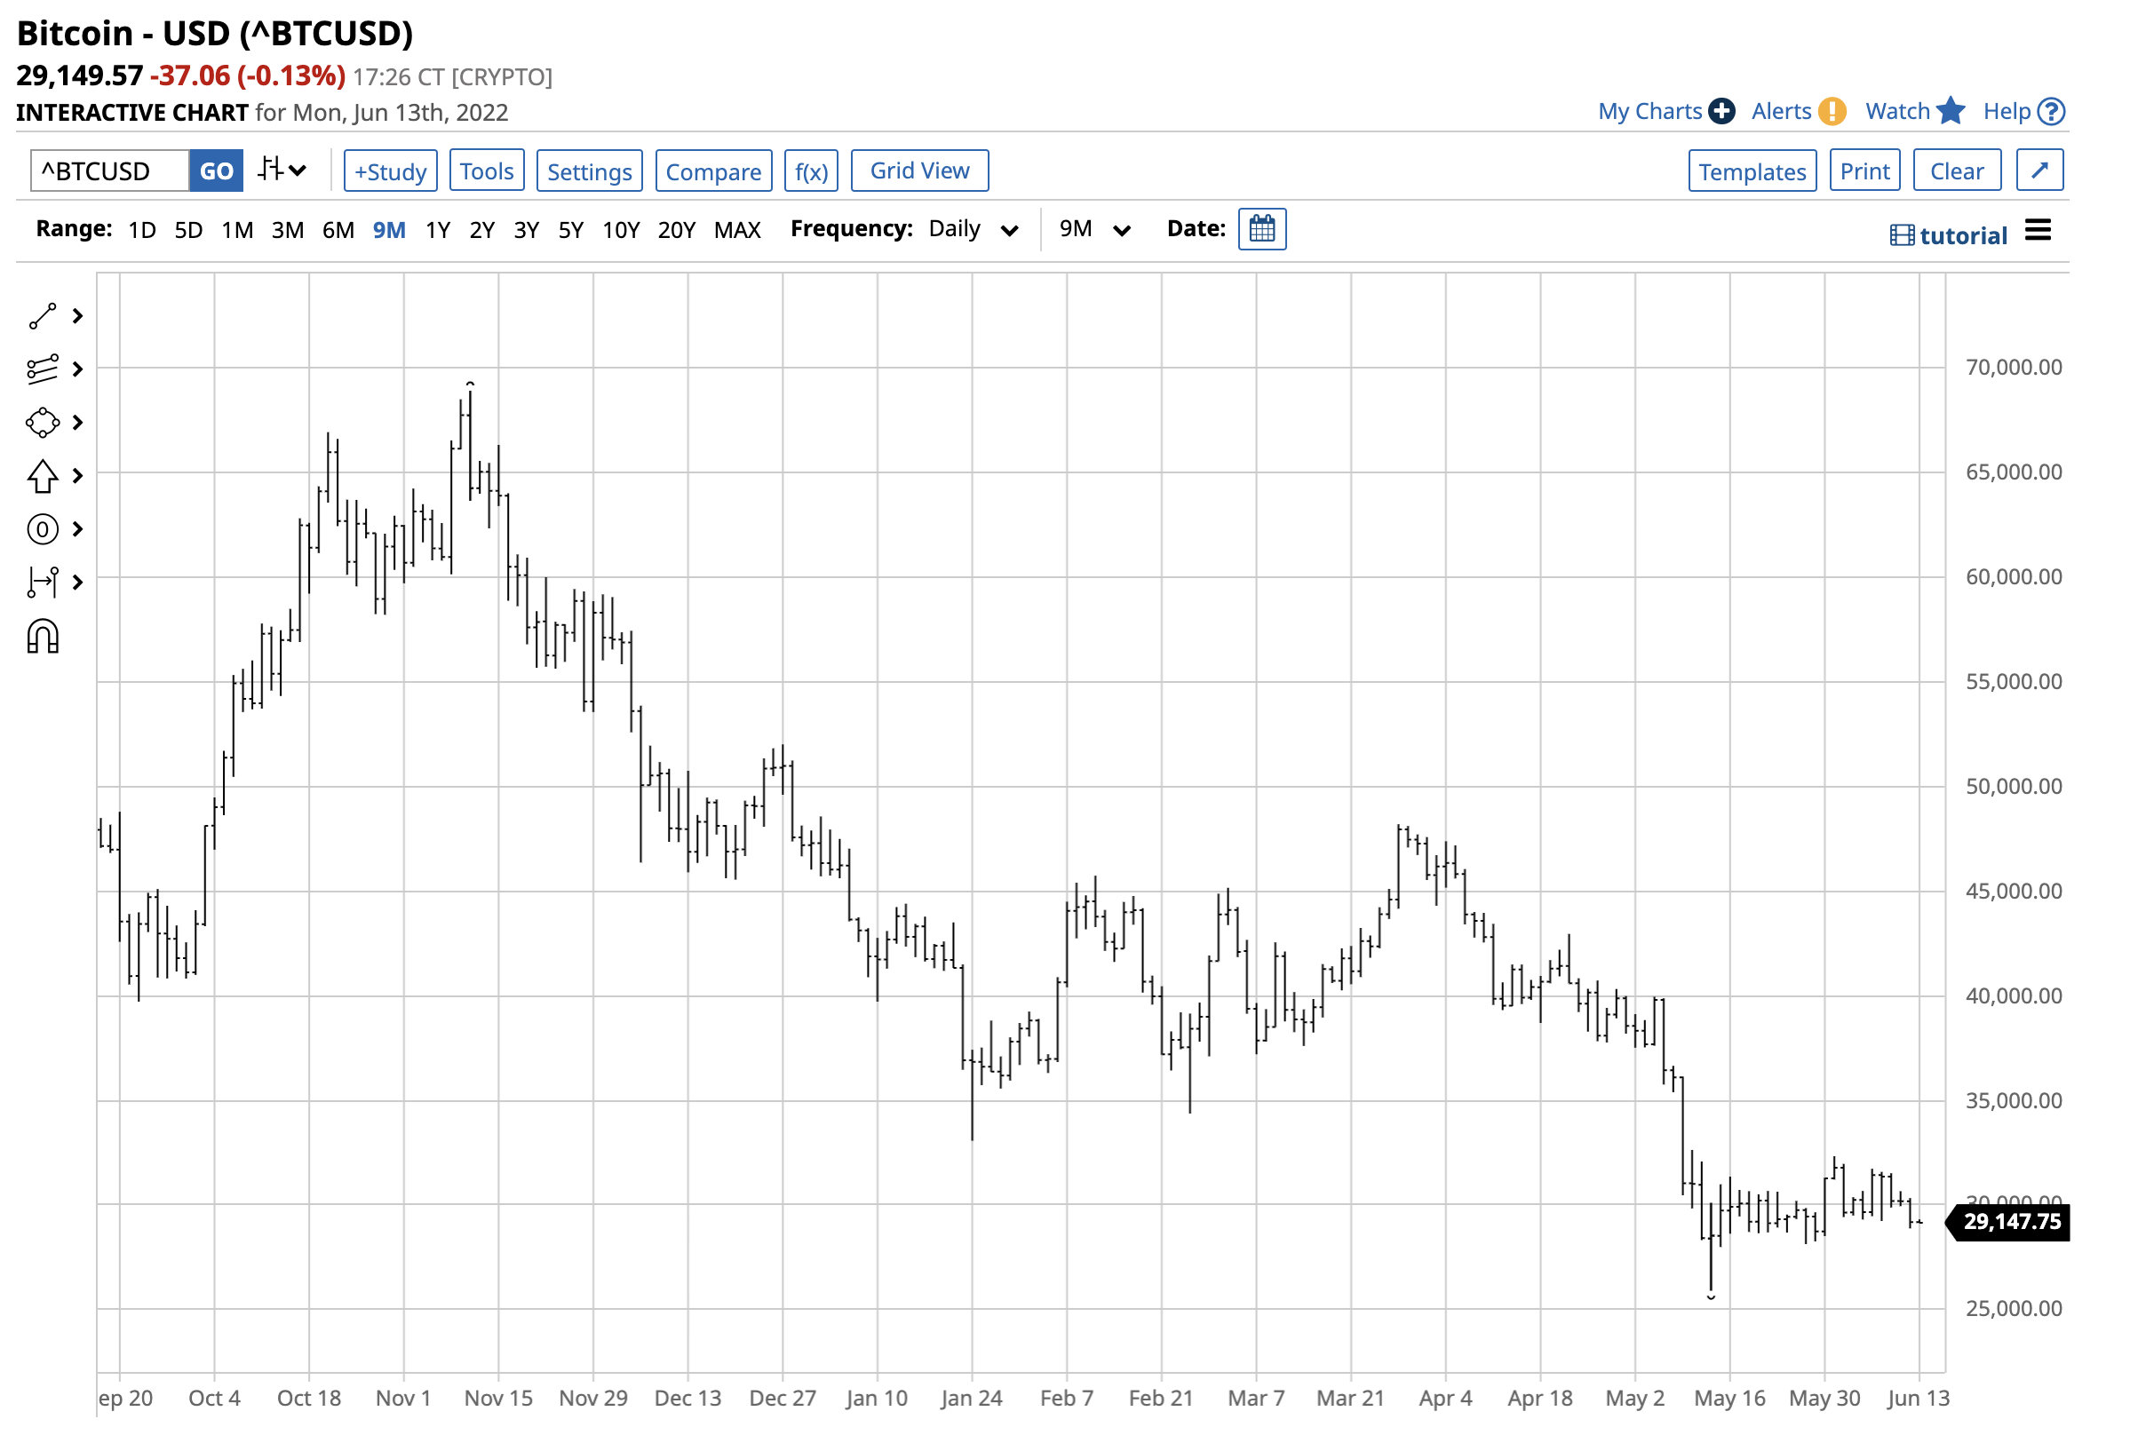The width and height of the screenshot is (2130, 1451).
Task: Select the 5Y range
Action: (571, 230)
